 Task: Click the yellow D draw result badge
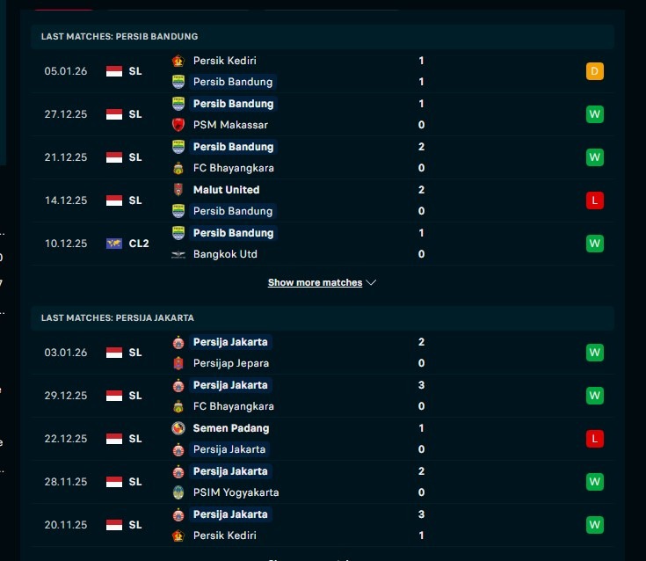tap(595, 71)
